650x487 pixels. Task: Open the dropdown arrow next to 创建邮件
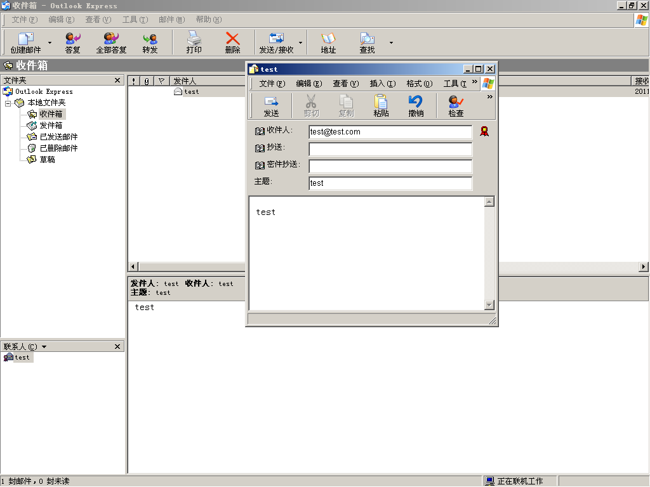click(50, 42)
